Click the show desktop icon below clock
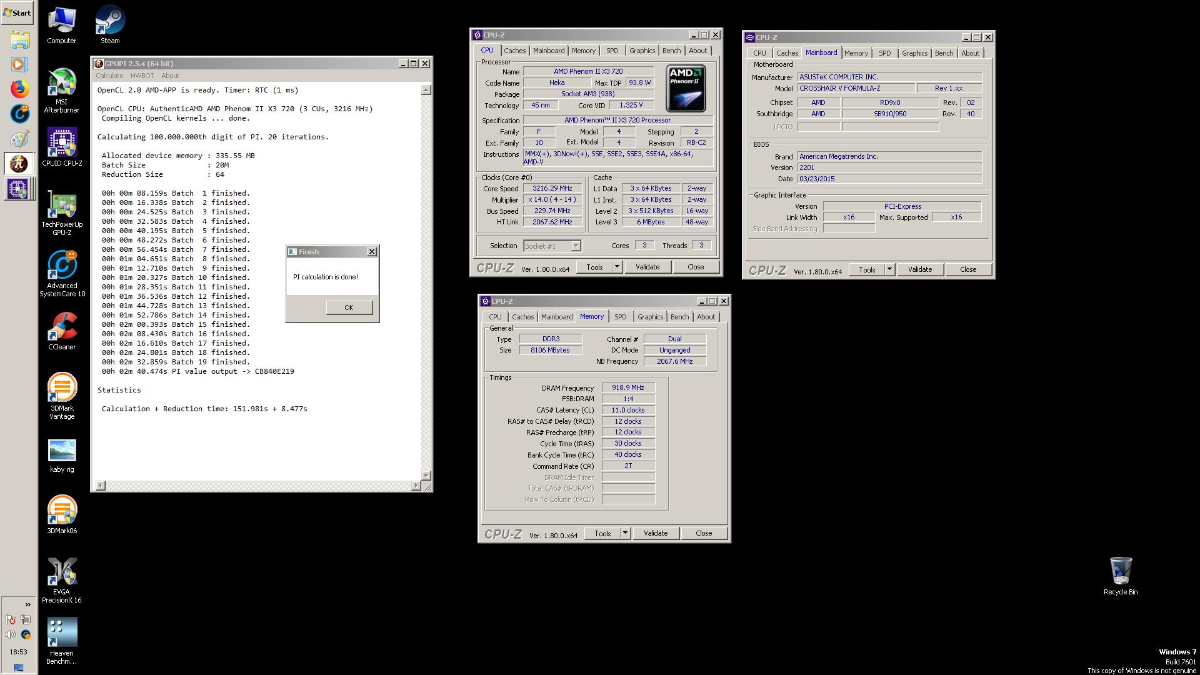Image resolution: width=1200 pixels, height=675 pixels. [x=19, y=667]
